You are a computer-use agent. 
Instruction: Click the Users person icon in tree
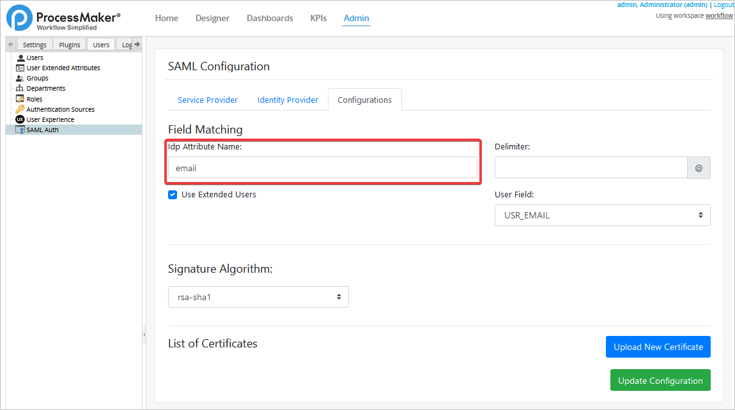[x=20, y=57]
